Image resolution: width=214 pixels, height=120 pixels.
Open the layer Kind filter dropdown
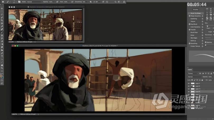pos(193,73)
